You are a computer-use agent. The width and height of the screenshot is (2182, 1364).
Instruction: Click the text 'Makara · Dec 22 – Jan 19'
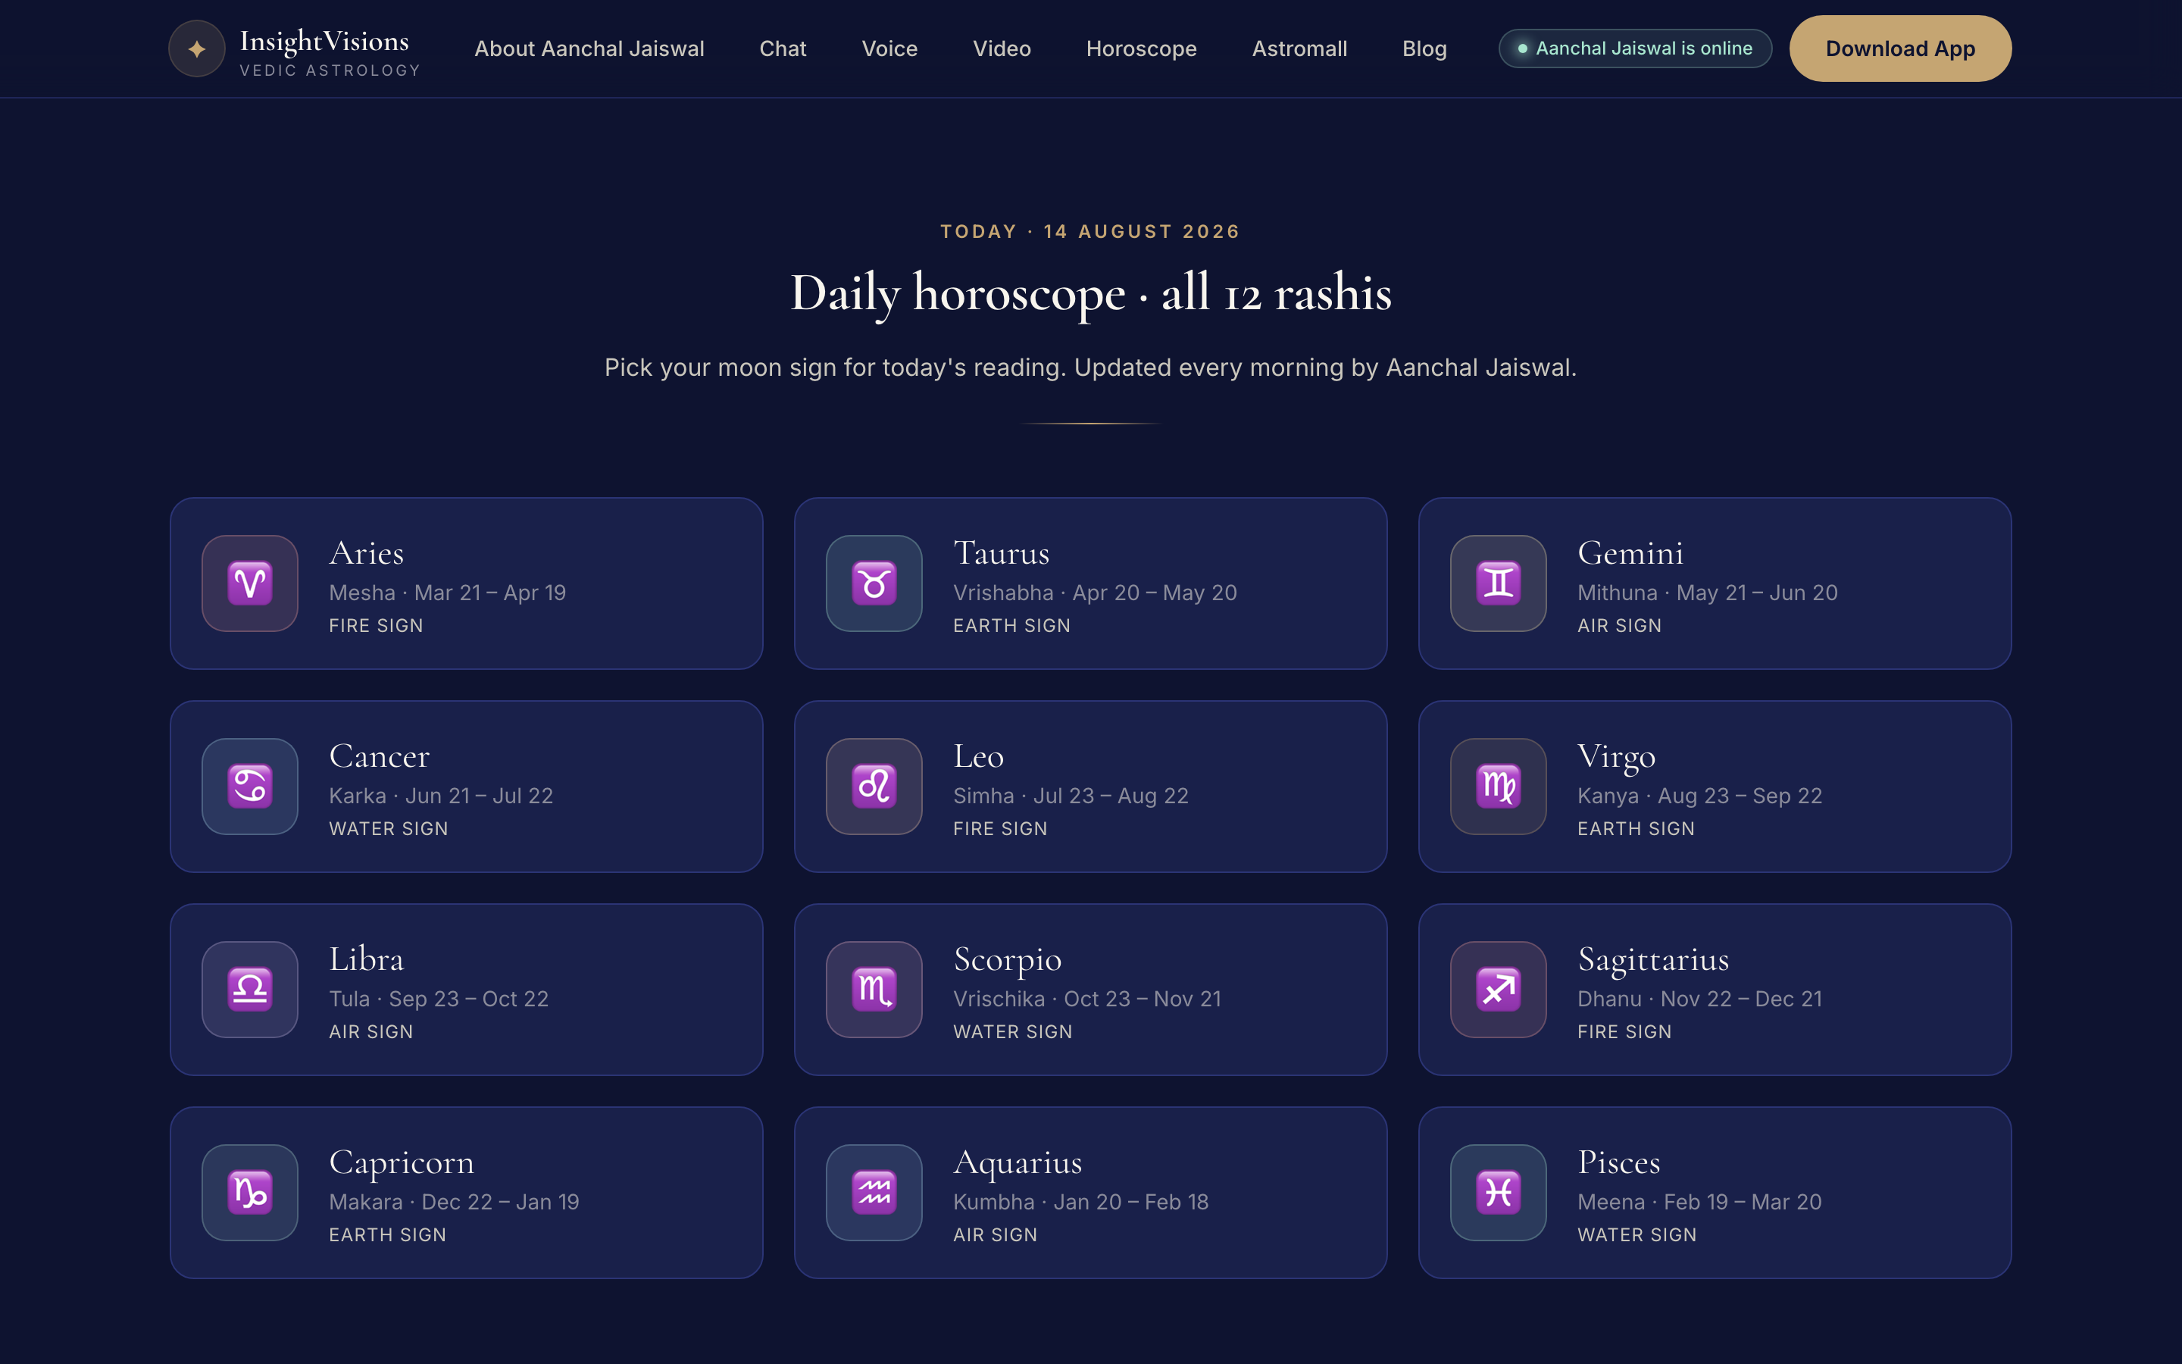click(x=454, y=1202)
